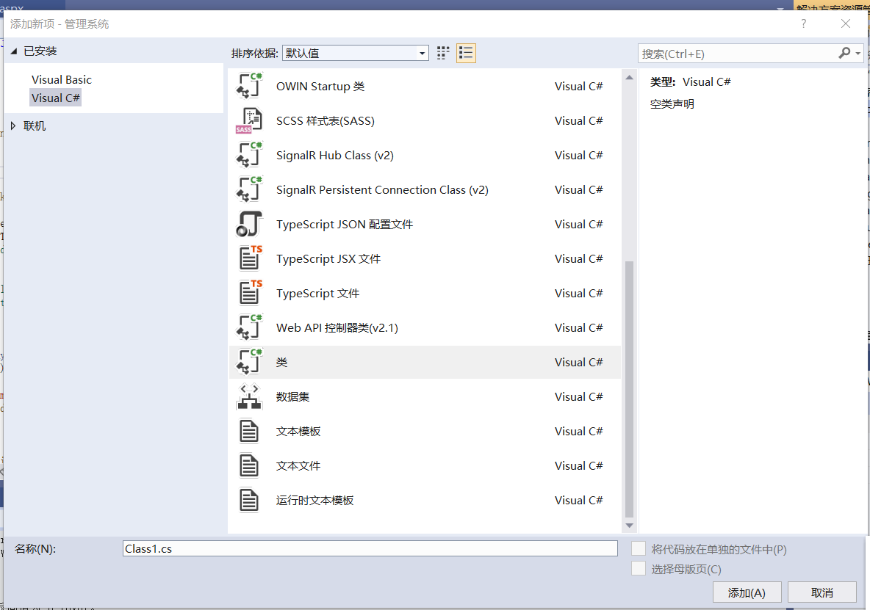Click the OWIN Startup class template icon

[249, 86]
